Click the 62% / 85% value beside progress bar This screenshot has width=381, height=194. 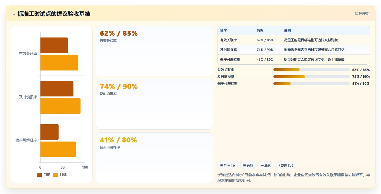coord(361,70)
